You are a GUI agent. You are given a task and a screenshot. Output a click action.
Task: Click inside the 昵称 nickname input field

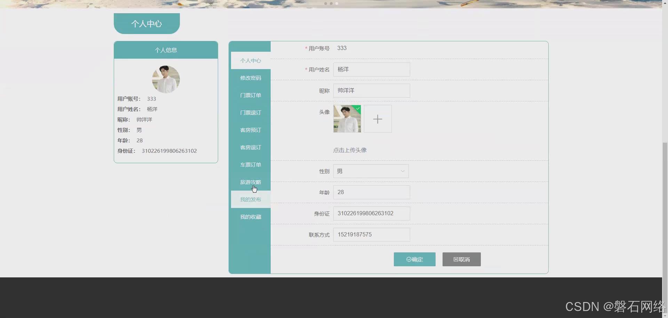pyautogui.click(x=371, y=90)
